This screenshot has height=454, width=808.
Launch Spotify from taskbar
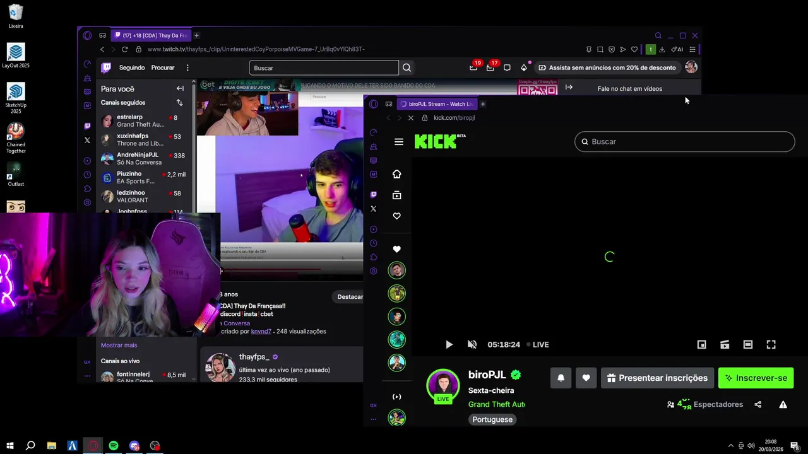click(114, 446)
